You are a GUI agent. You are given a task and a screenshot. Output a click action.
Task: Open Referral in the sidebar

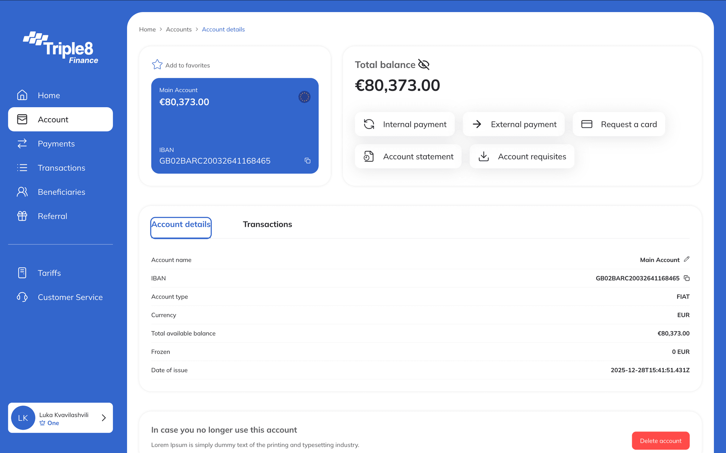click(x=60, y=216)
